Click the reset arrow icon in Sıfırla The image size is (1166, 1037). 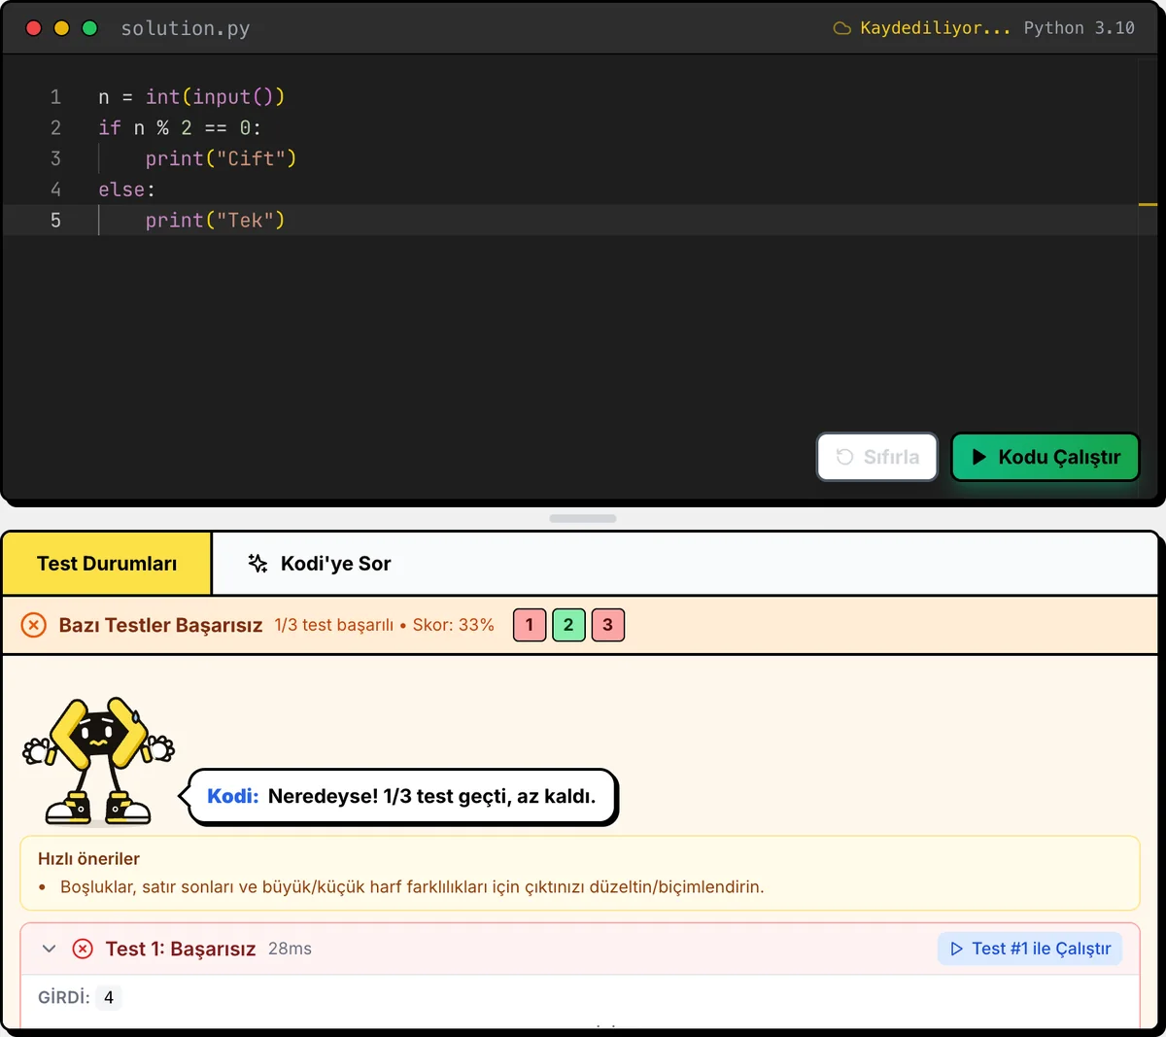845,457
